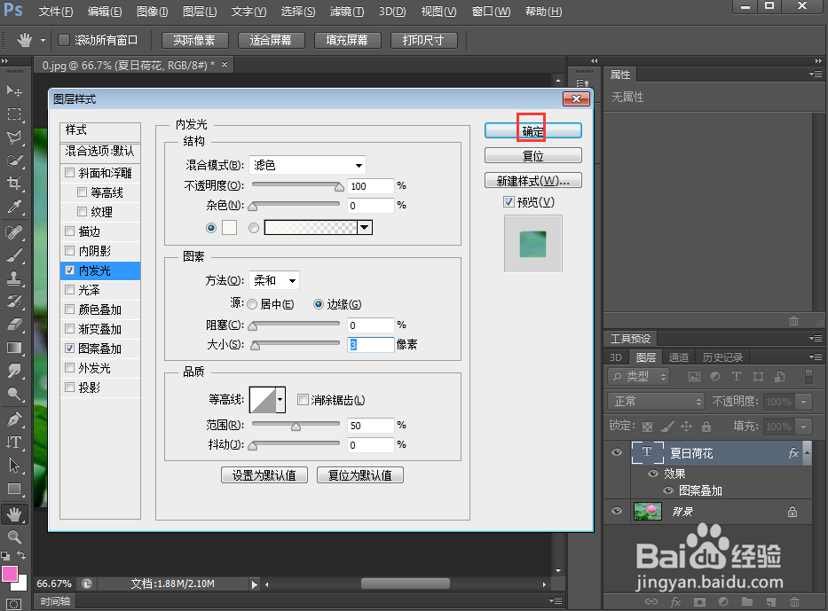Open the 混合模式 blend mode dropdown
Image resolution: width=828 pixels, height=611 pixels.
pyautogui.click(x=306, y=165)
